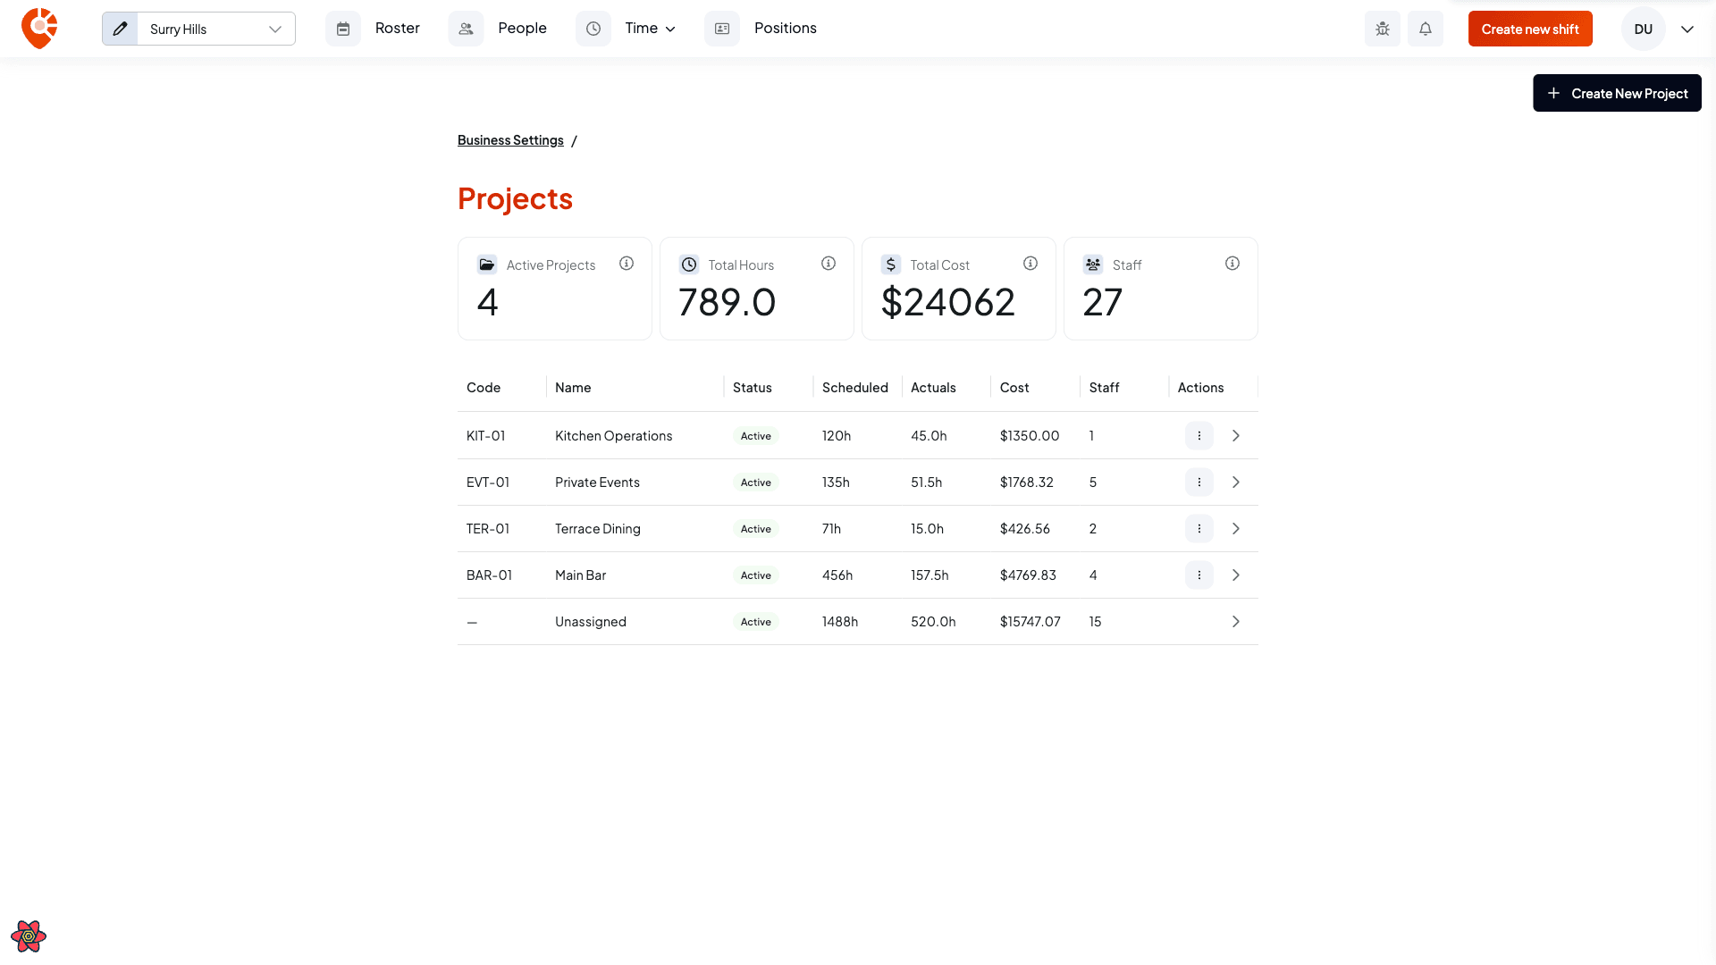This screenshot has width=1716, height=965.
Task: Open actions menu for Private Events
Action: [x=1199, y=482]
